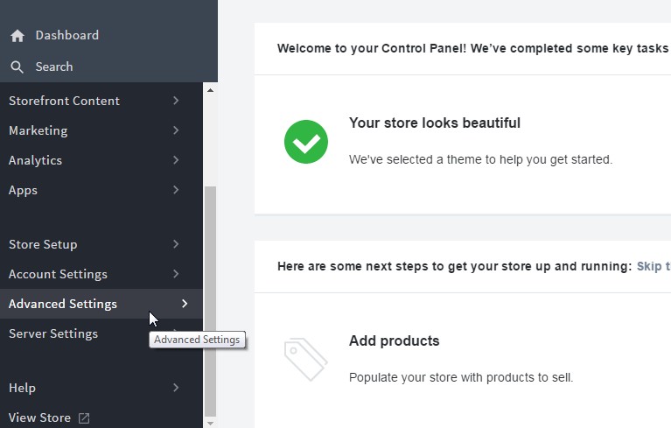The image size is (671, 428).
Task: Expand the Marketing submenu arrow
Action: (x=176, y=130)
